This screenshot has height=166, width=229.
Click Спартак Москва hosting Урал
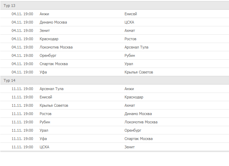(x=54, y=64)
